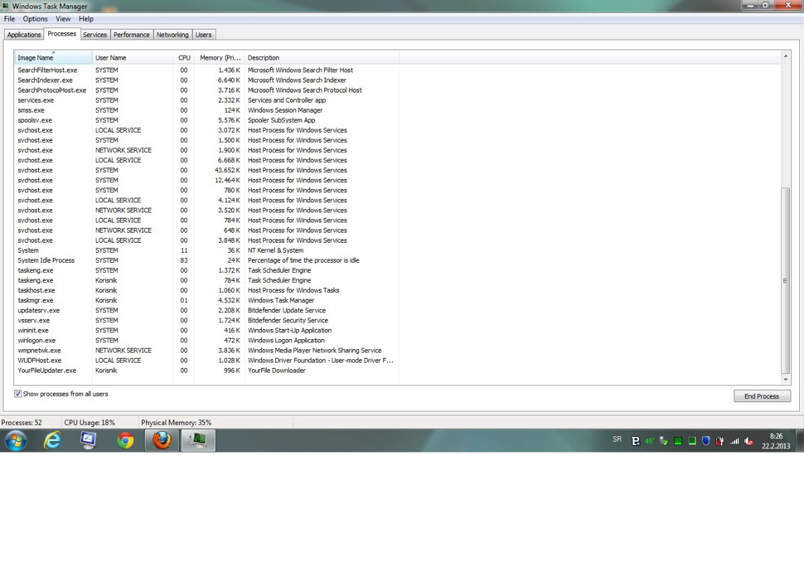Select the YourFileUpdater.exe process row
This screenshot has width=804, height=565.
[x=206, y=371]
